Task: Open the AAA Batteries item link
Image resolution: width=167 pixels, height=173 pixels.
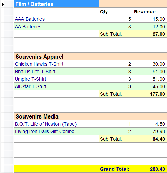Action: (30, 19)
